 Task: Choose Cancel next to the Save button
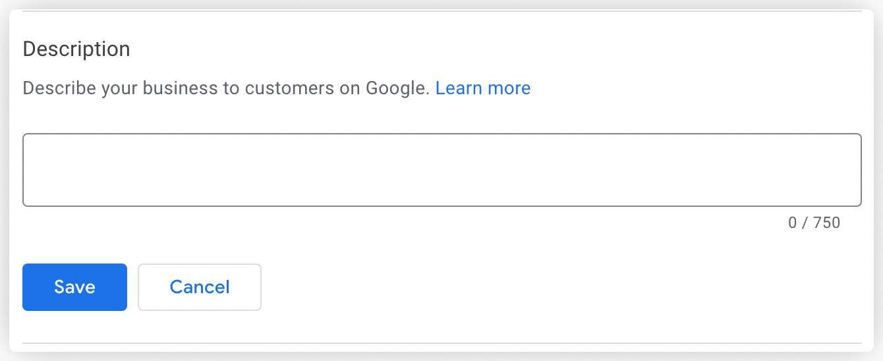(x=199, y=287)
